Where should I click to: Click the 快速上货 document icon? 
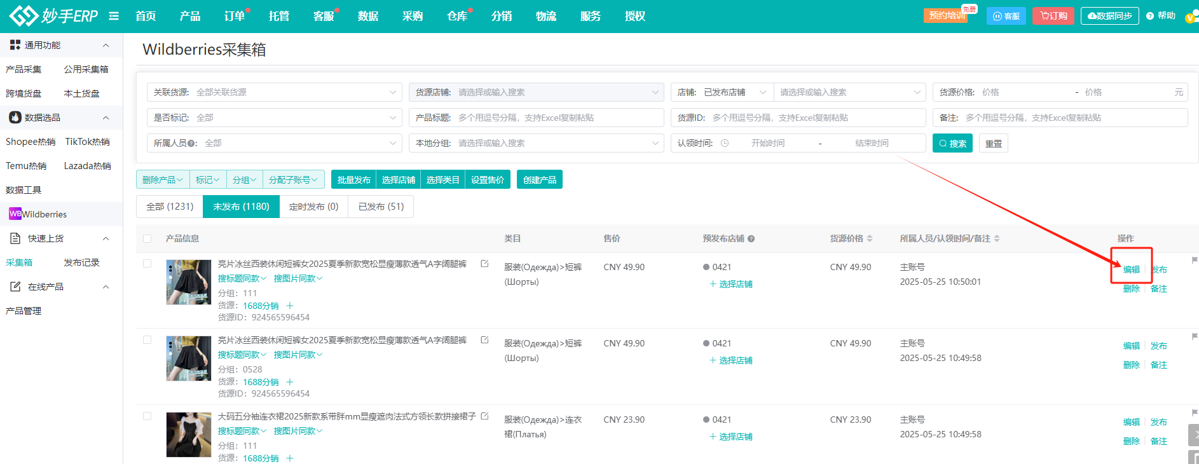tap(16, 238)
